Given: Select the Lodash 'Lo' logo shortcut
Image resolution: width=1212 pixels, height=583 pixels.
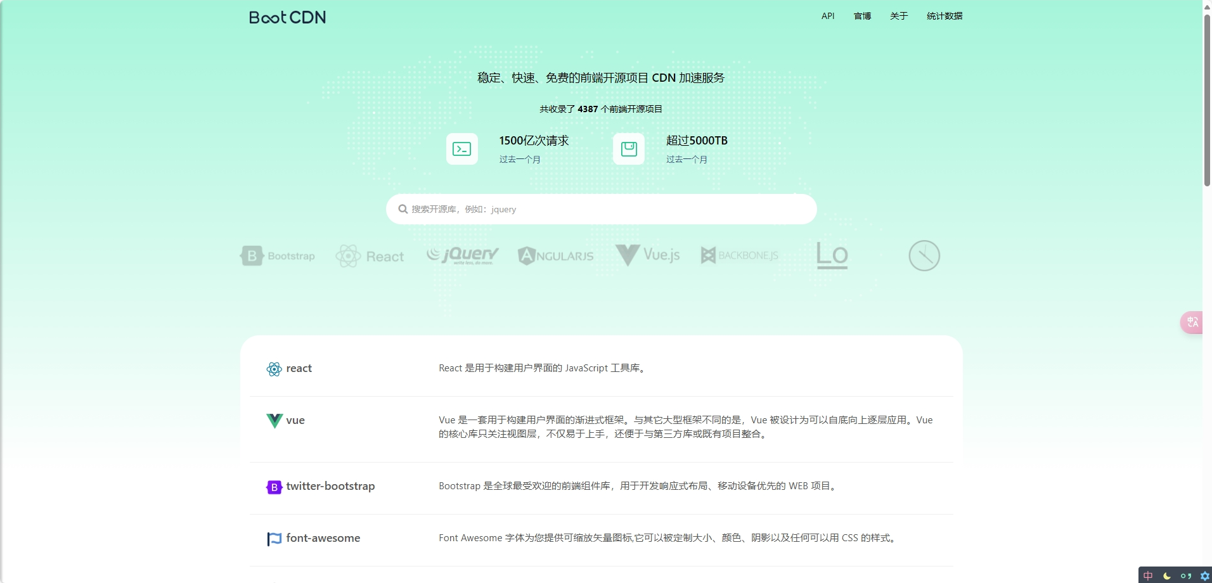Looking at the screenshot, I should [832, 255].
